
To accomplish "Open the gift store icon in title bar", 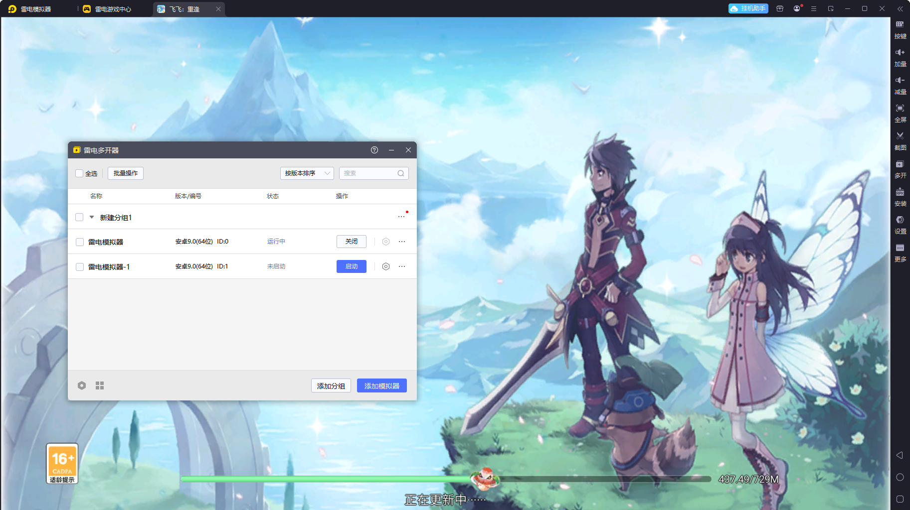I will click(x=780, y=8).
